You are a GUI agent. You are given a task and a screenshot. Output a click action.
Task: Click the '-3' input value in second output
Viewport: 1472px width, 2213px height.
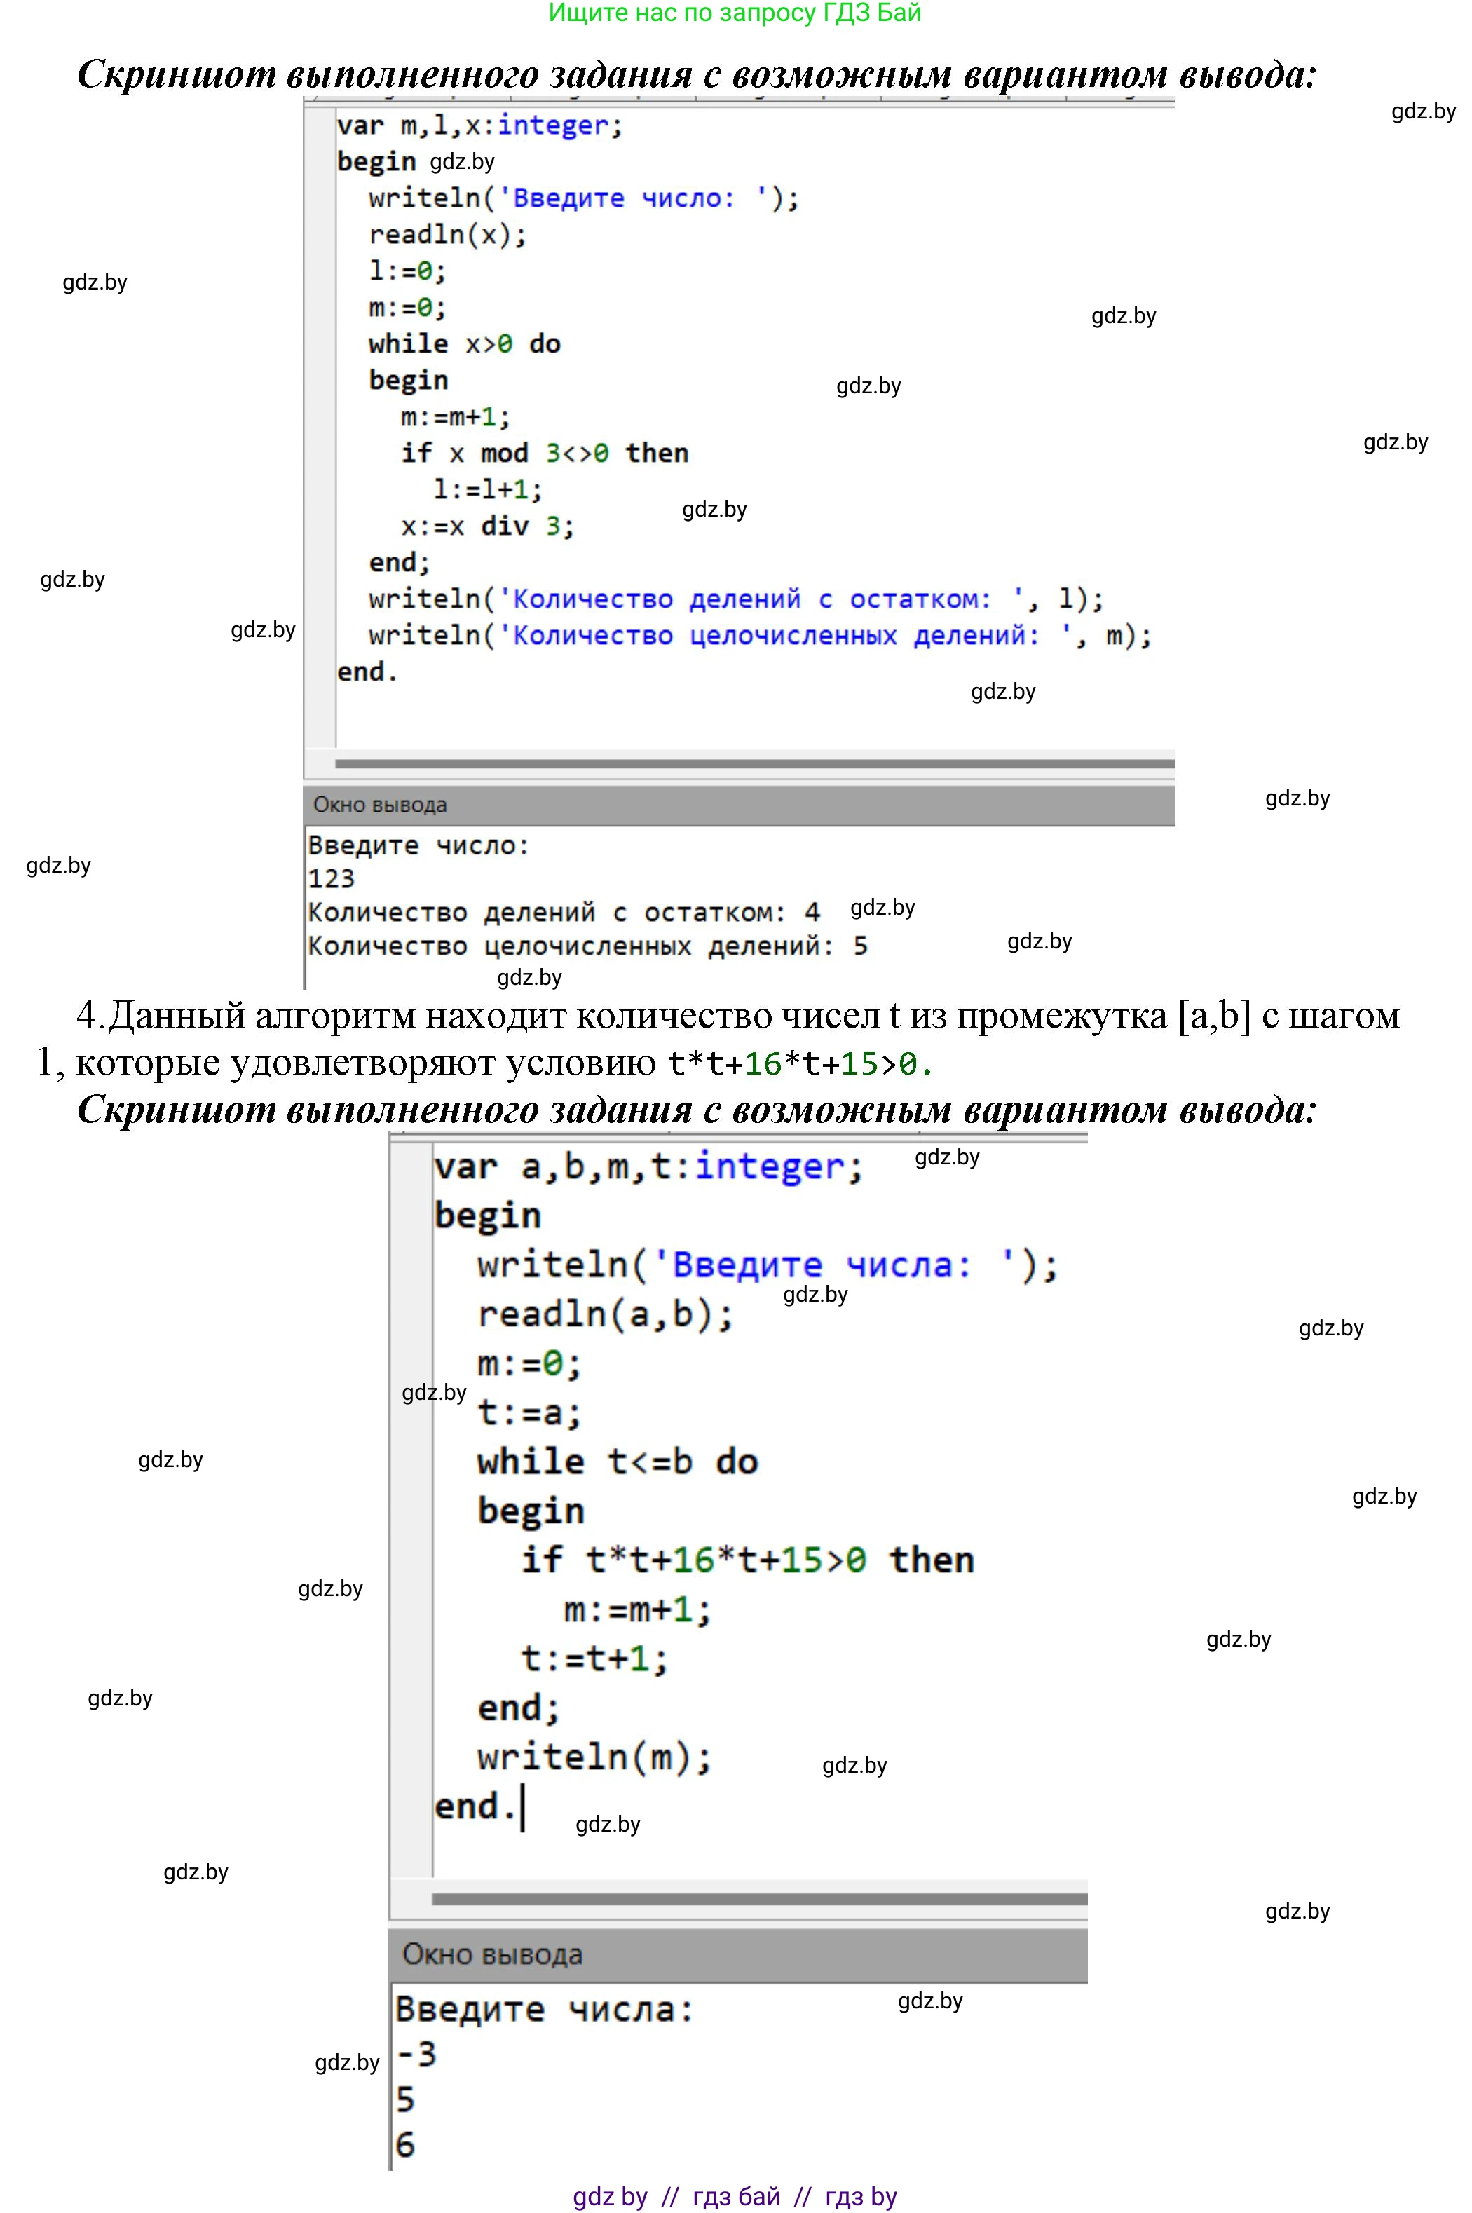[416, 2053]
